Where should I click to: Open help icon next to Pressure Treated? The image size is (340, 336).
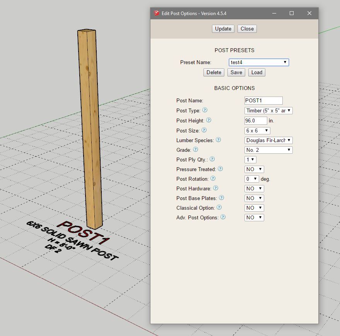click(x=220, y=169)
